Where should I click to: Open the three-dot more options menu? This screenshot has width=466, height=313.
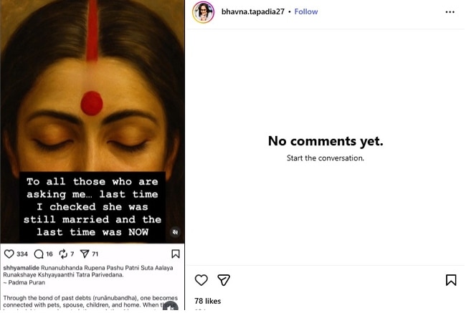450,12
